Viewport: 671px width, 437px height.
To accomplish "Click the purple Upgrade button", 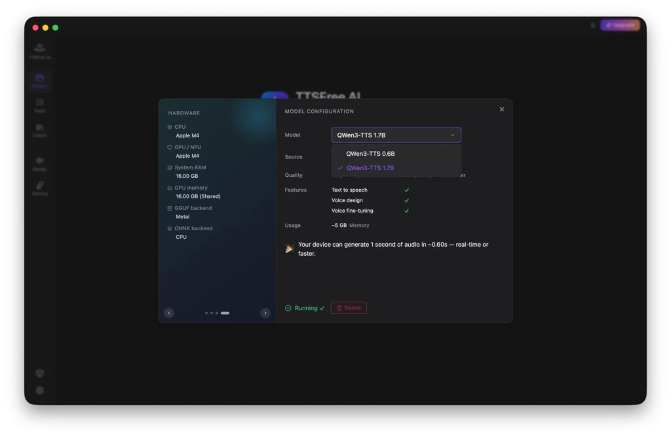I will tap(620, 26).
